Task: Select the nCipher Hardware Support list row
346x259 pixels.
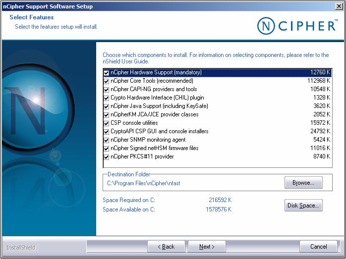Action: point(198,73)
